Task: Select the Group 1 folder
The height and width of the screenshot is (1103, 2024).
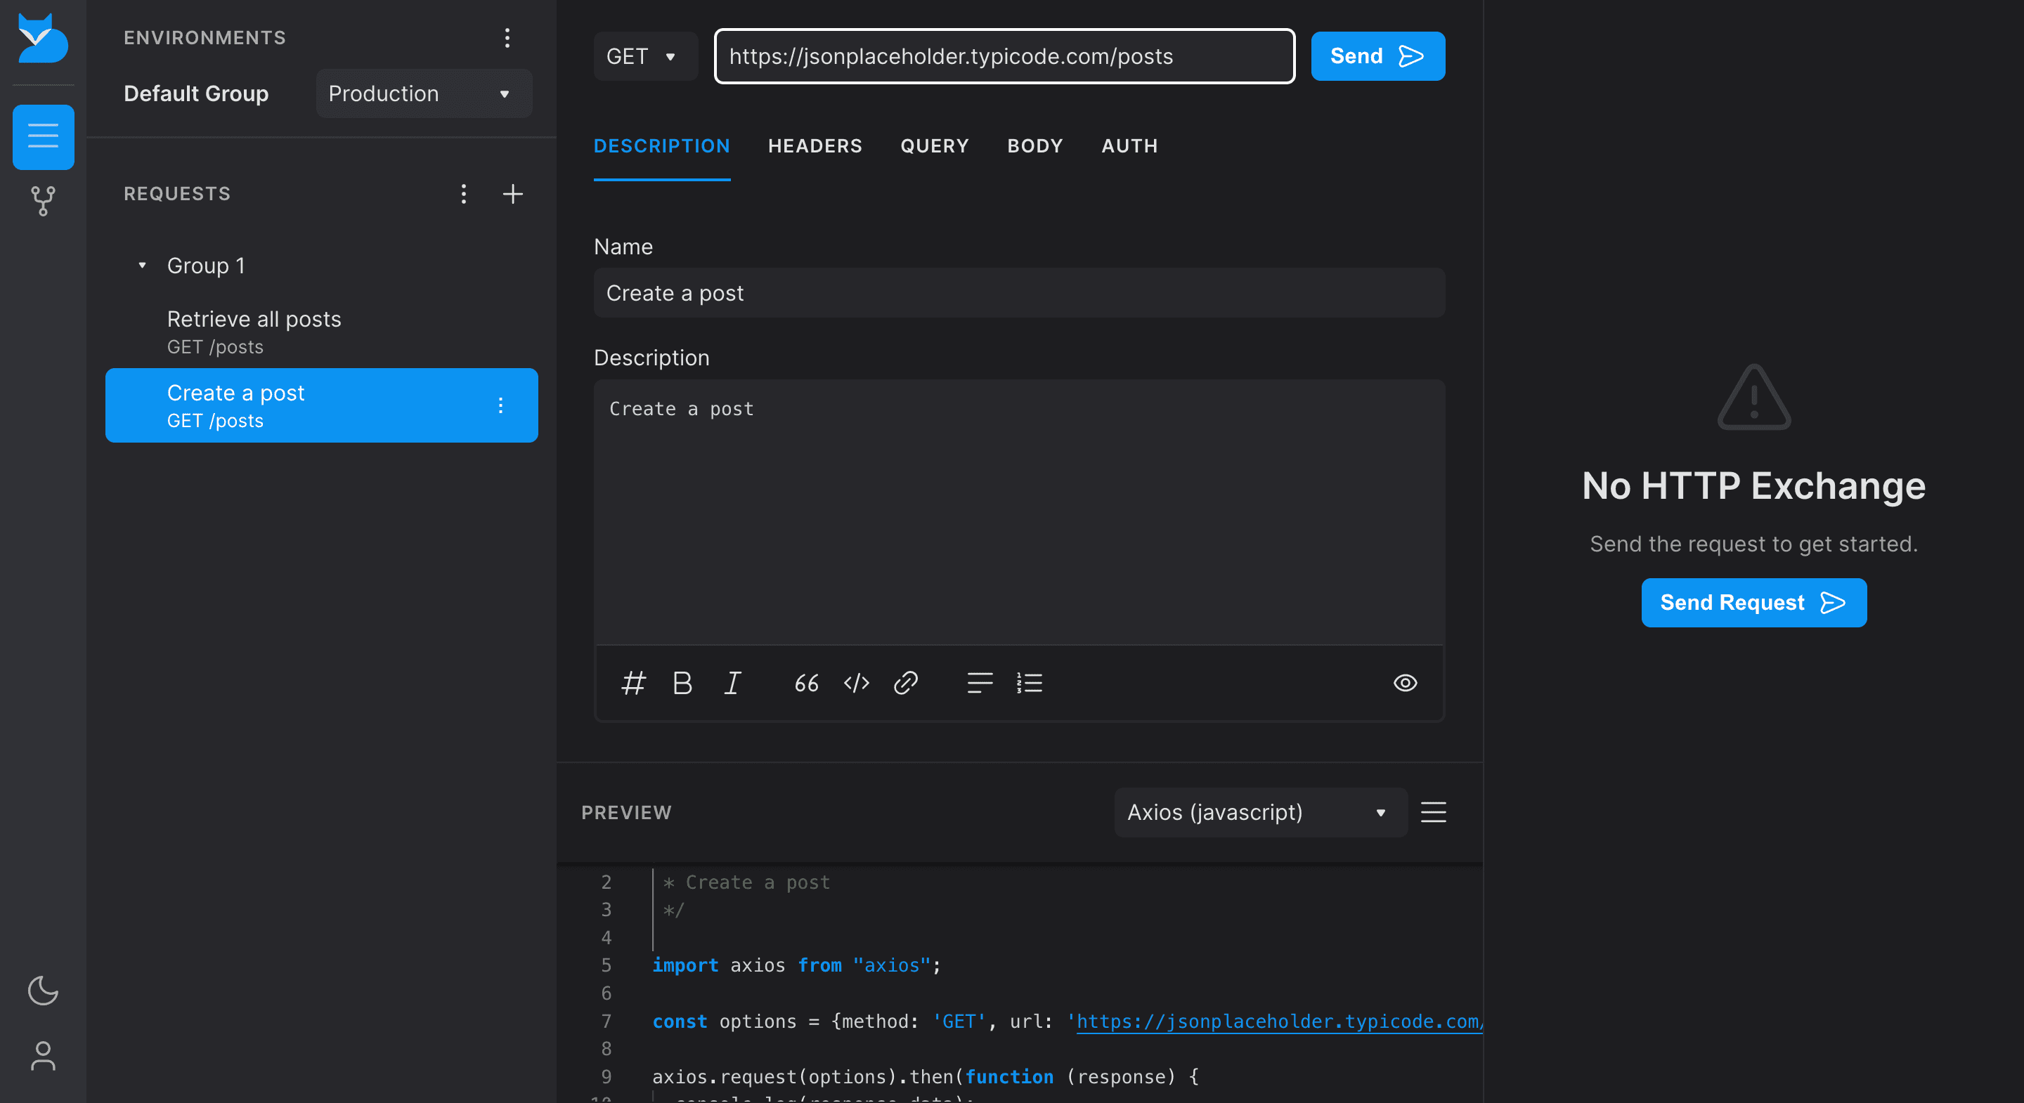Action: click(206, 266)
